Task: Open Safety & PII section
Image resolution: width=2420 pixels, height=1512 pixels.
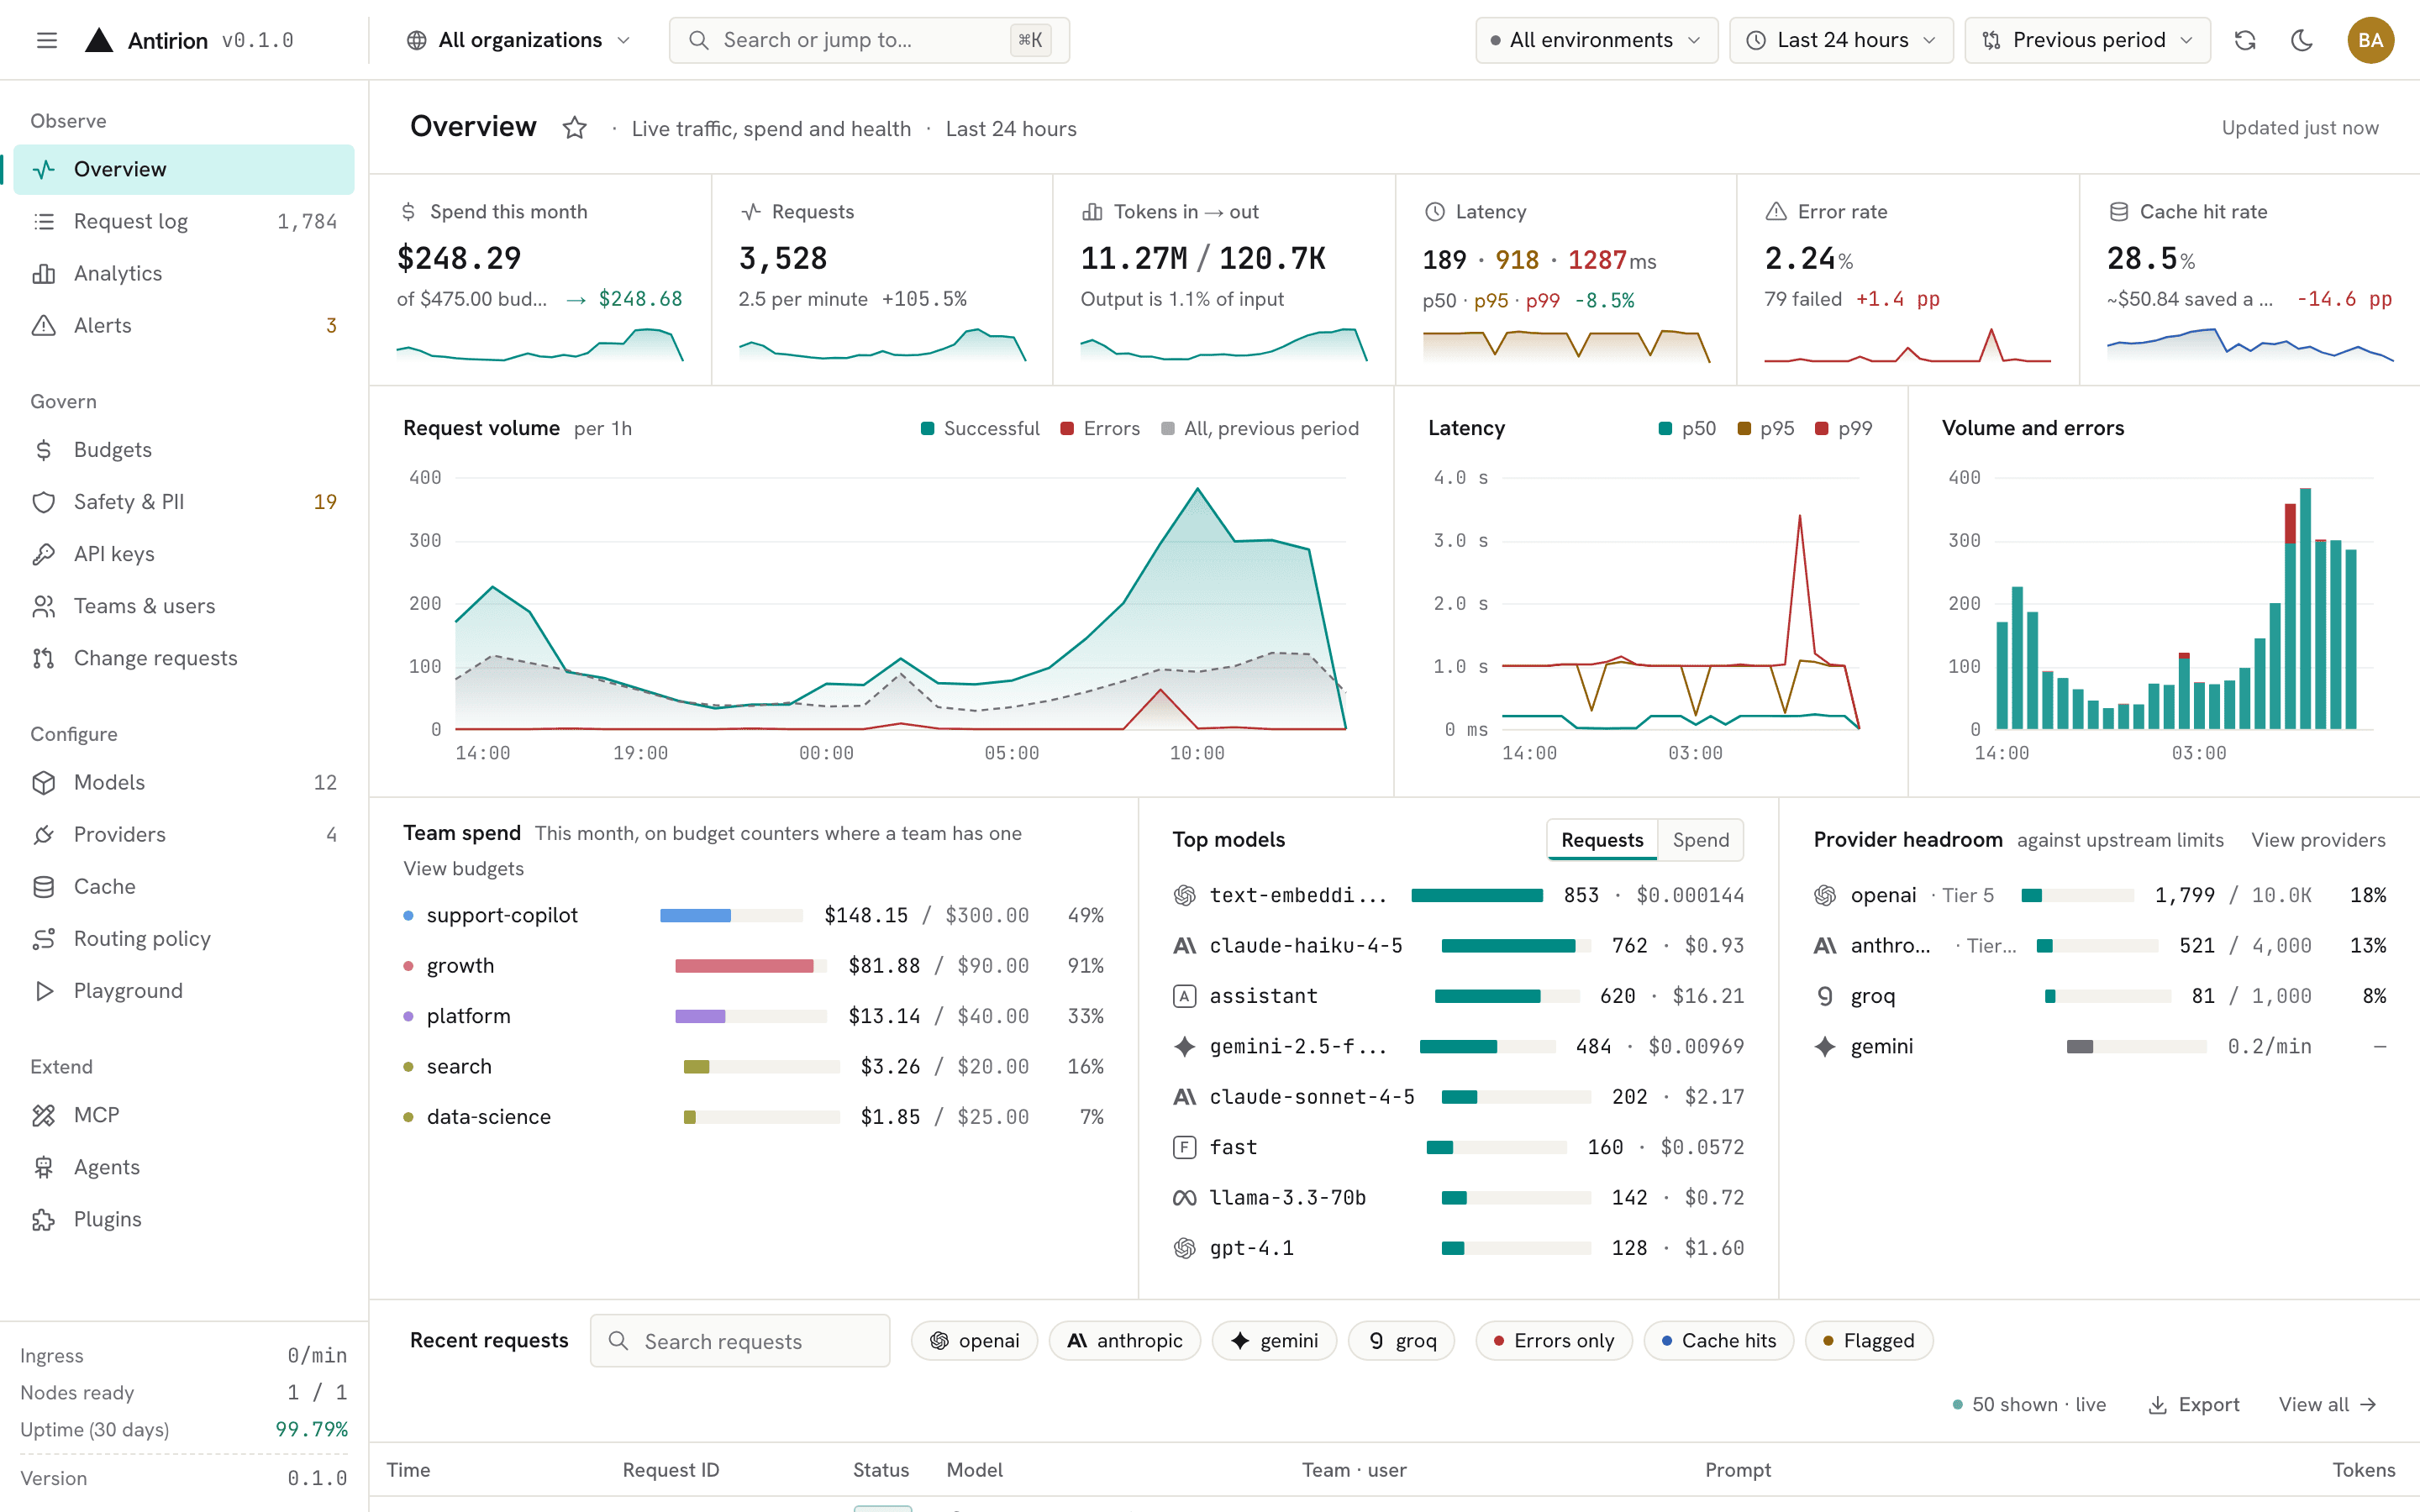Action: point(184,502)
